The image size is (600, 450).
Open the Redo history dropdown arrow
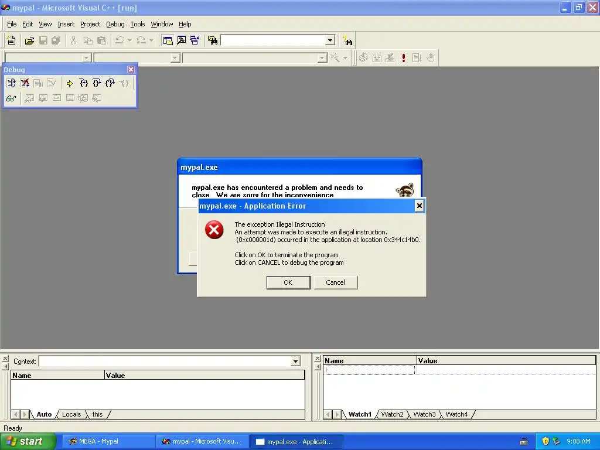151,40
